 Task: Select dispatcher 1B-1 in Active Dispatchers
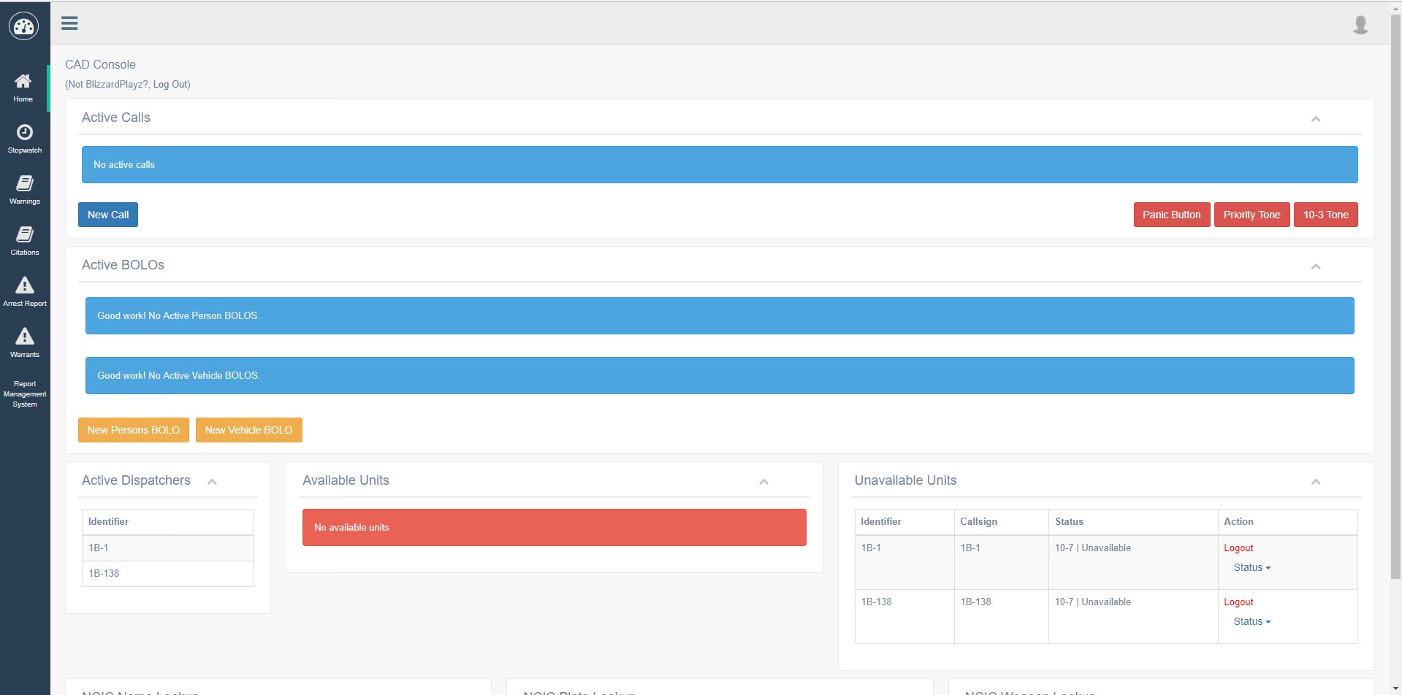click(x=168, y=548)
